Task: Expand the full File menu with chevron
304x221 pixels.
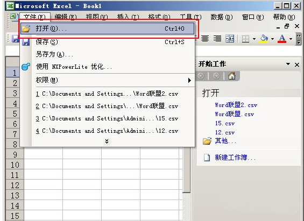Action: (x=107, y=141)
